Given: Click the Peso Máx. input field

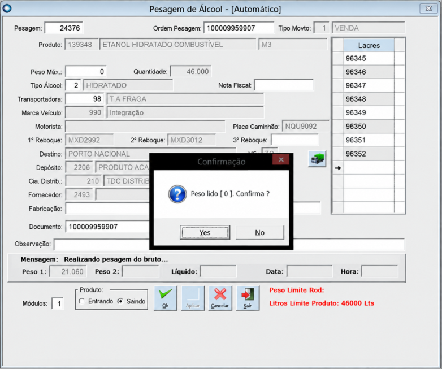Looking at the screenshot, I should point(86,72).
